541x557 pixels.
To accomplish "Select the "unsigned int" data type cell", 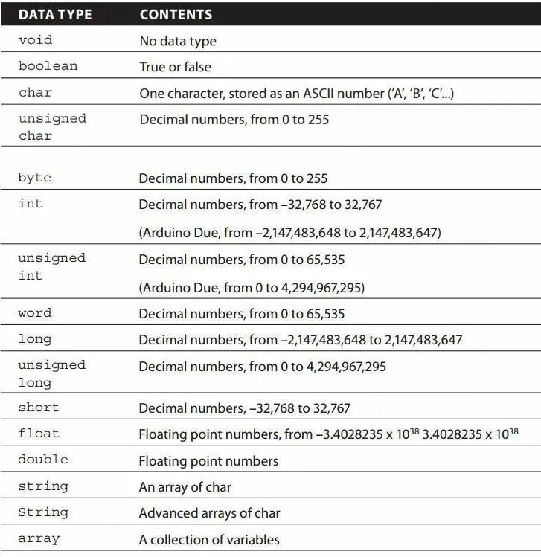I will pyautogui.click(x=52, y=266).
